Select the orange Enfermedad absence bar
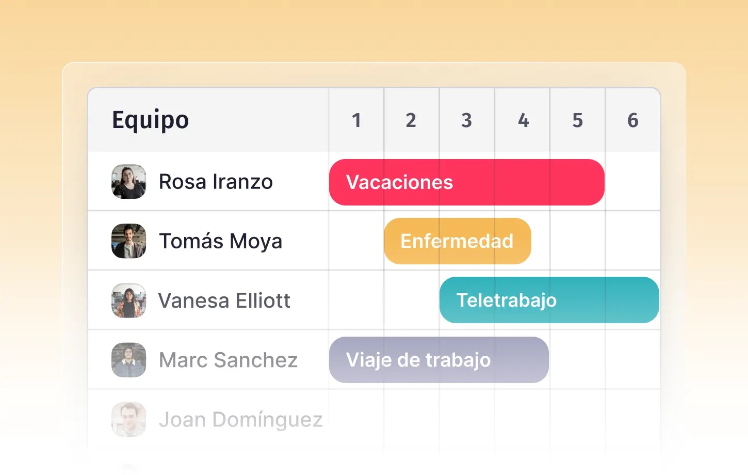The height and width of the screenshot is (475, 748). tap(457, 241)
